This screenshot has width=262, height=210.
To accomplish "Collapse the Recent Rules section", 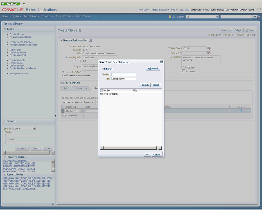I will tap(5, 174).
